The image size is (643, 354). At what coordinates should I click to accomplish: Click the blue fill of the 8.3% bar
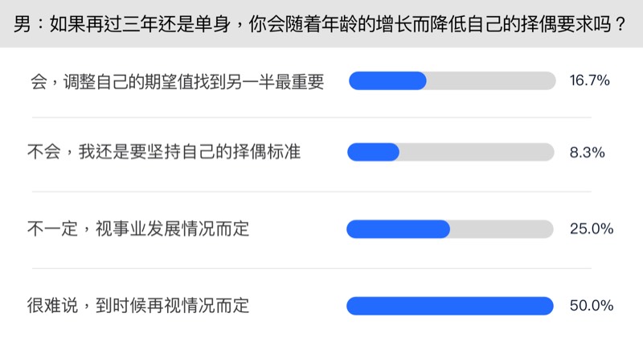[373, 152]
